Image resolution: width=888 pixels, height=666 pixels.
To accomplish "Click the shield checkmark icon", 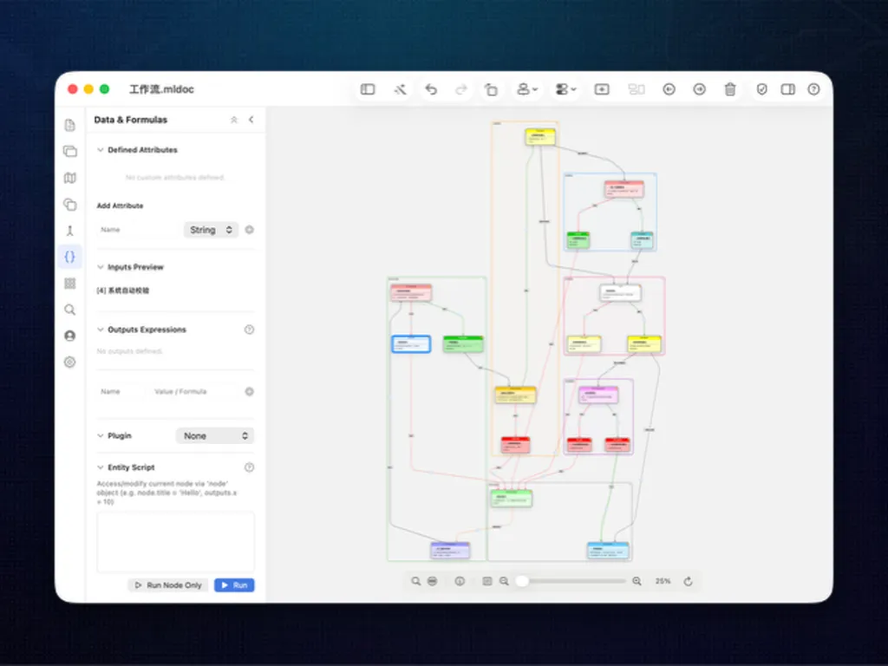I will (761, 89).
